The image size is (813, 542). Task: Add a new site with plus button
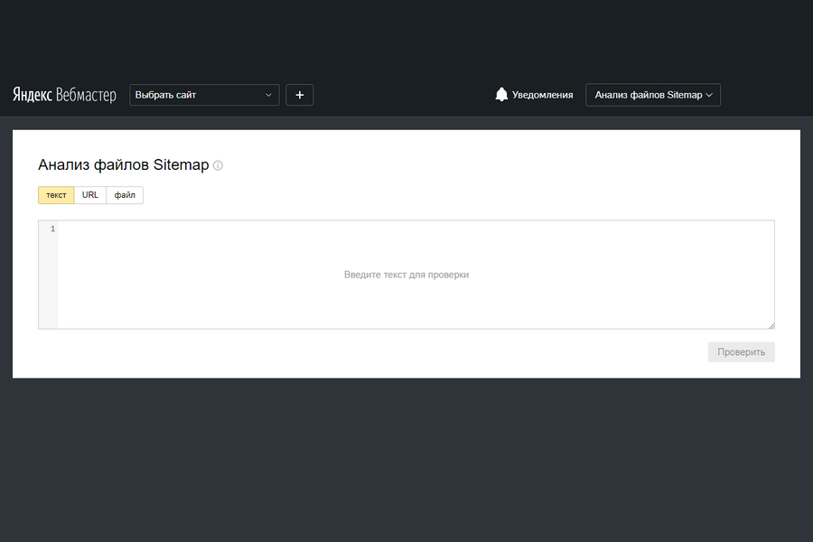tap(300, 95)
